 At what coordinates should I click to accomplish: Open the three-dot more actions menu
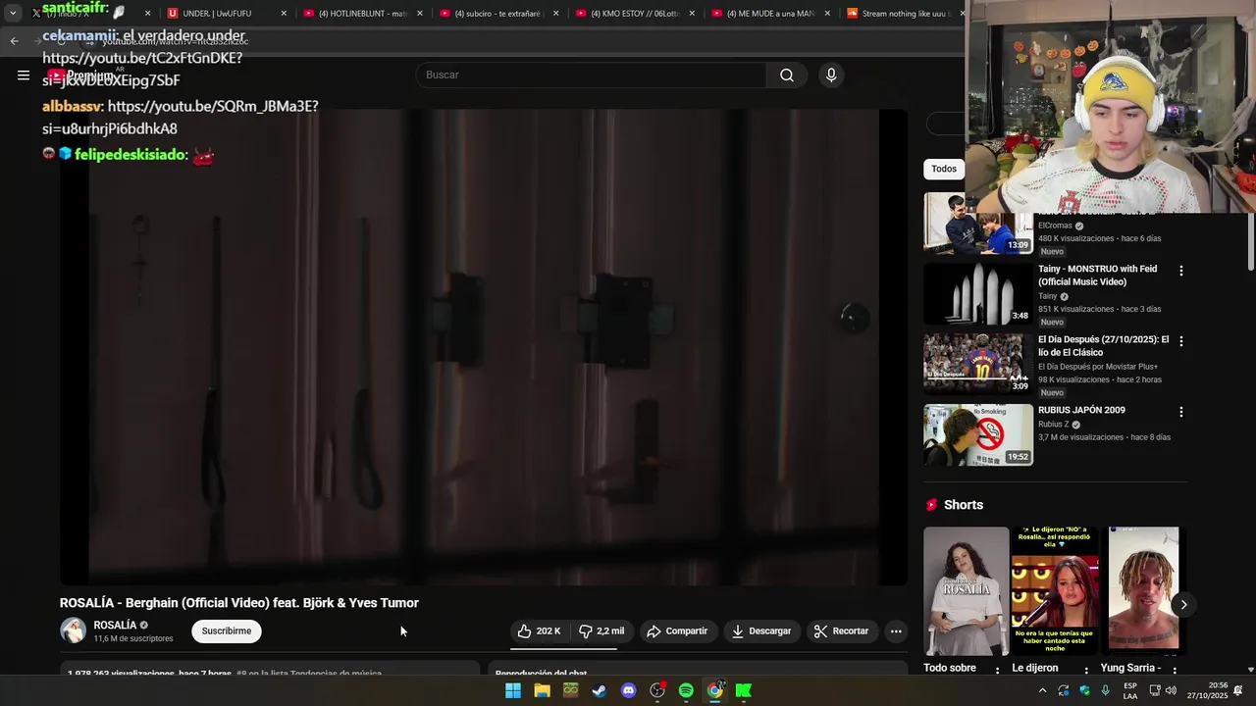tap(896, 631)
